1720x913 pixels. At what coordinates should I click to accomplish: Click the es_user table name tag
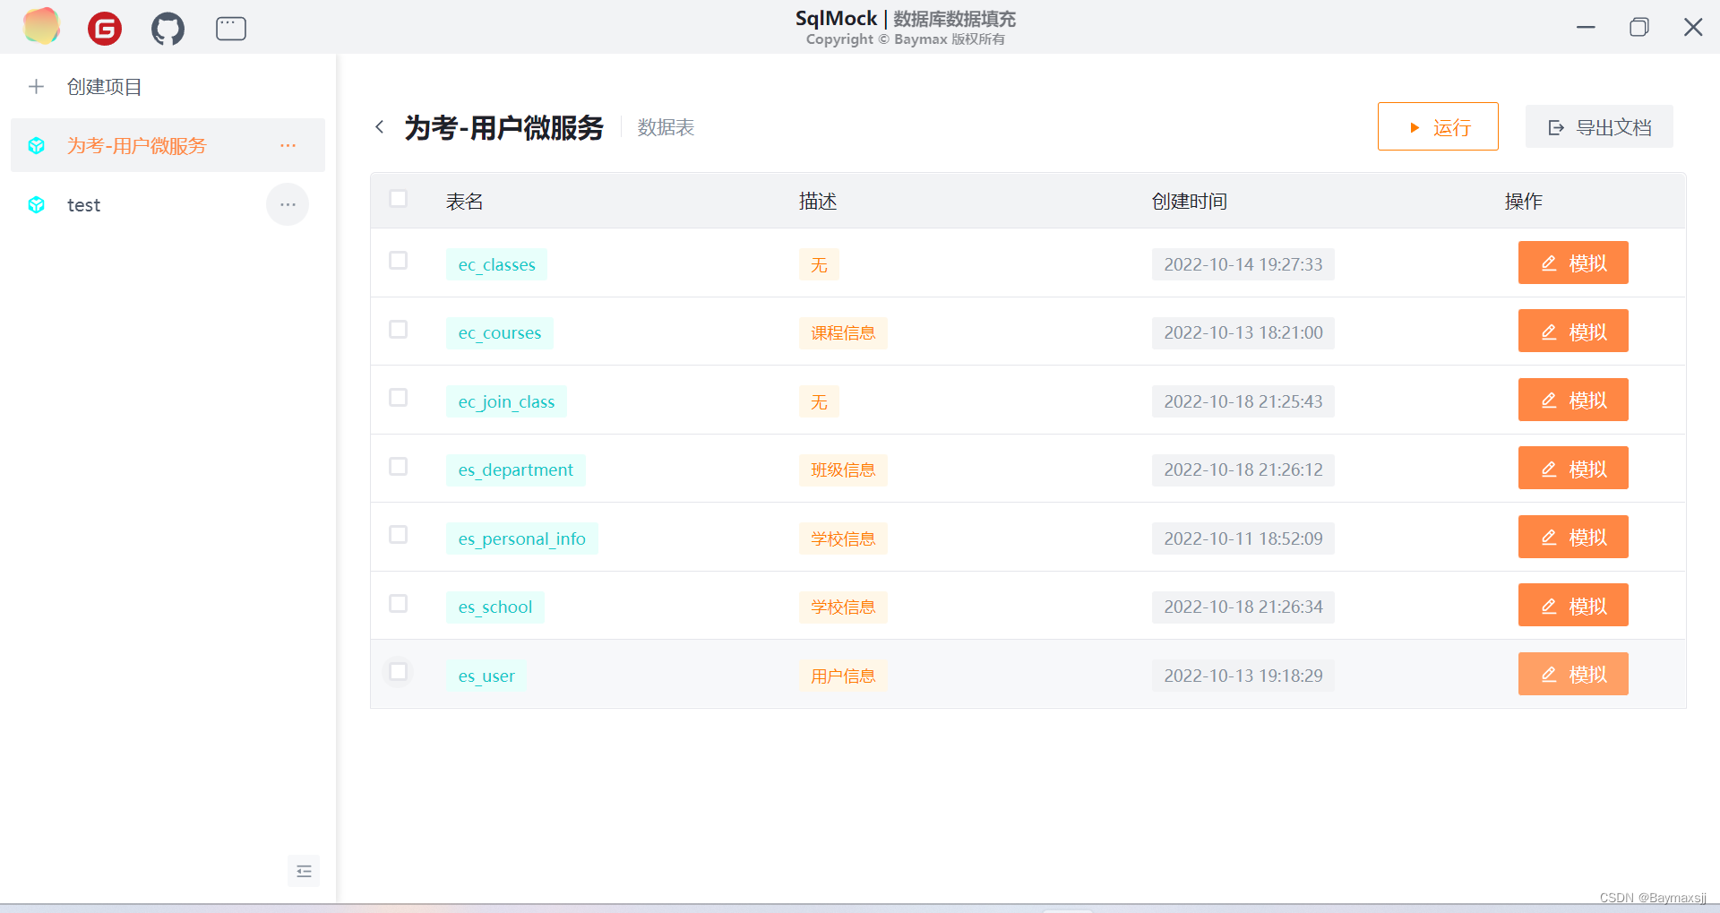click(x=486, y=676)
